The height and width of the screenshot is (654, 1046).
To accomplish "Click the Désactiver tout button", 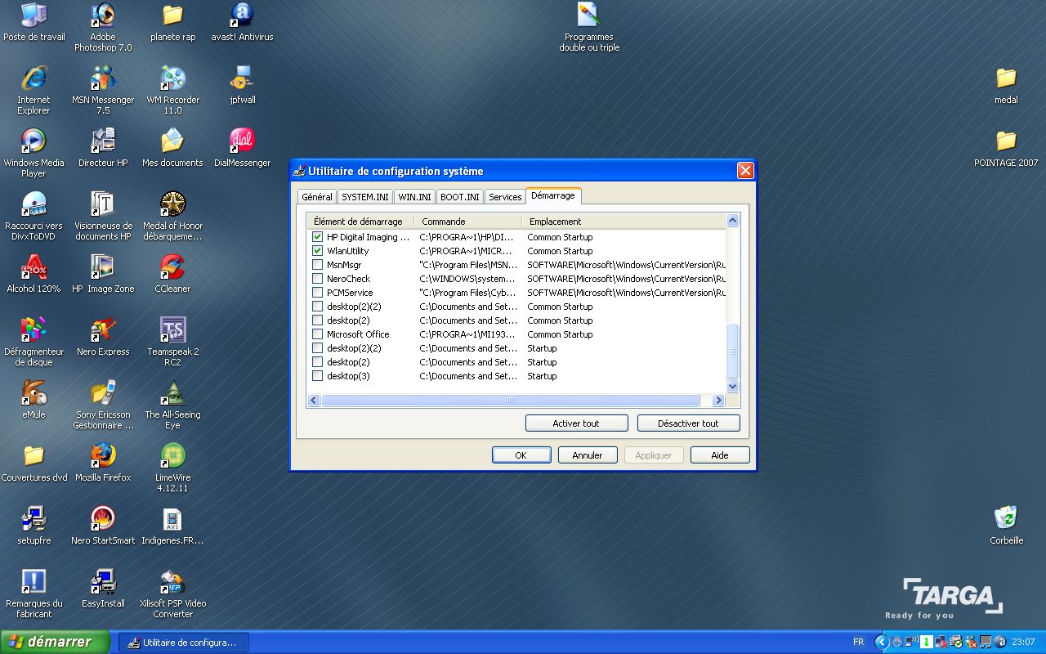I will 688,423.
